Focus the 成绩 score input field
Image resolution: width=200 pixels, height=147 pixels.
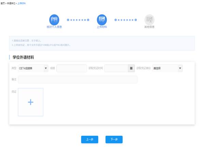point(72,68)
